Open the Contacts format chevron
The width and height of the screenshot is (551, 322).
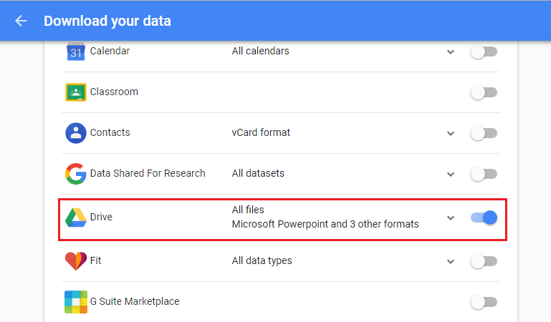(450, 133)
